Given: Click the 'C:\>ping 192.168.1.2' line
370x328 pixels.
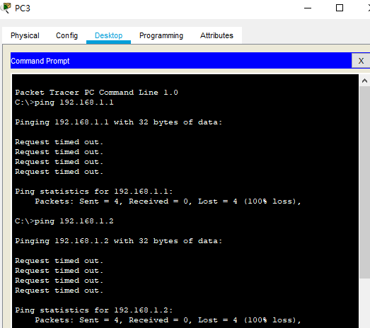Looking at the screenshot, I should pos(64,221).
